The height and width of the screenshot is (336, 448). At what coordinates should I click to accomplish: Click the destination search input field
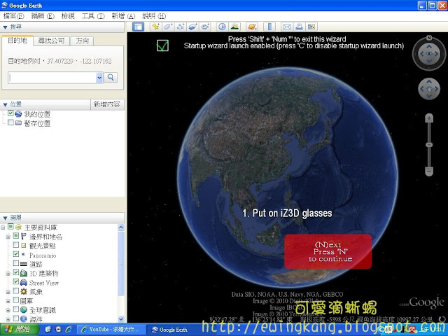point(52,78)
